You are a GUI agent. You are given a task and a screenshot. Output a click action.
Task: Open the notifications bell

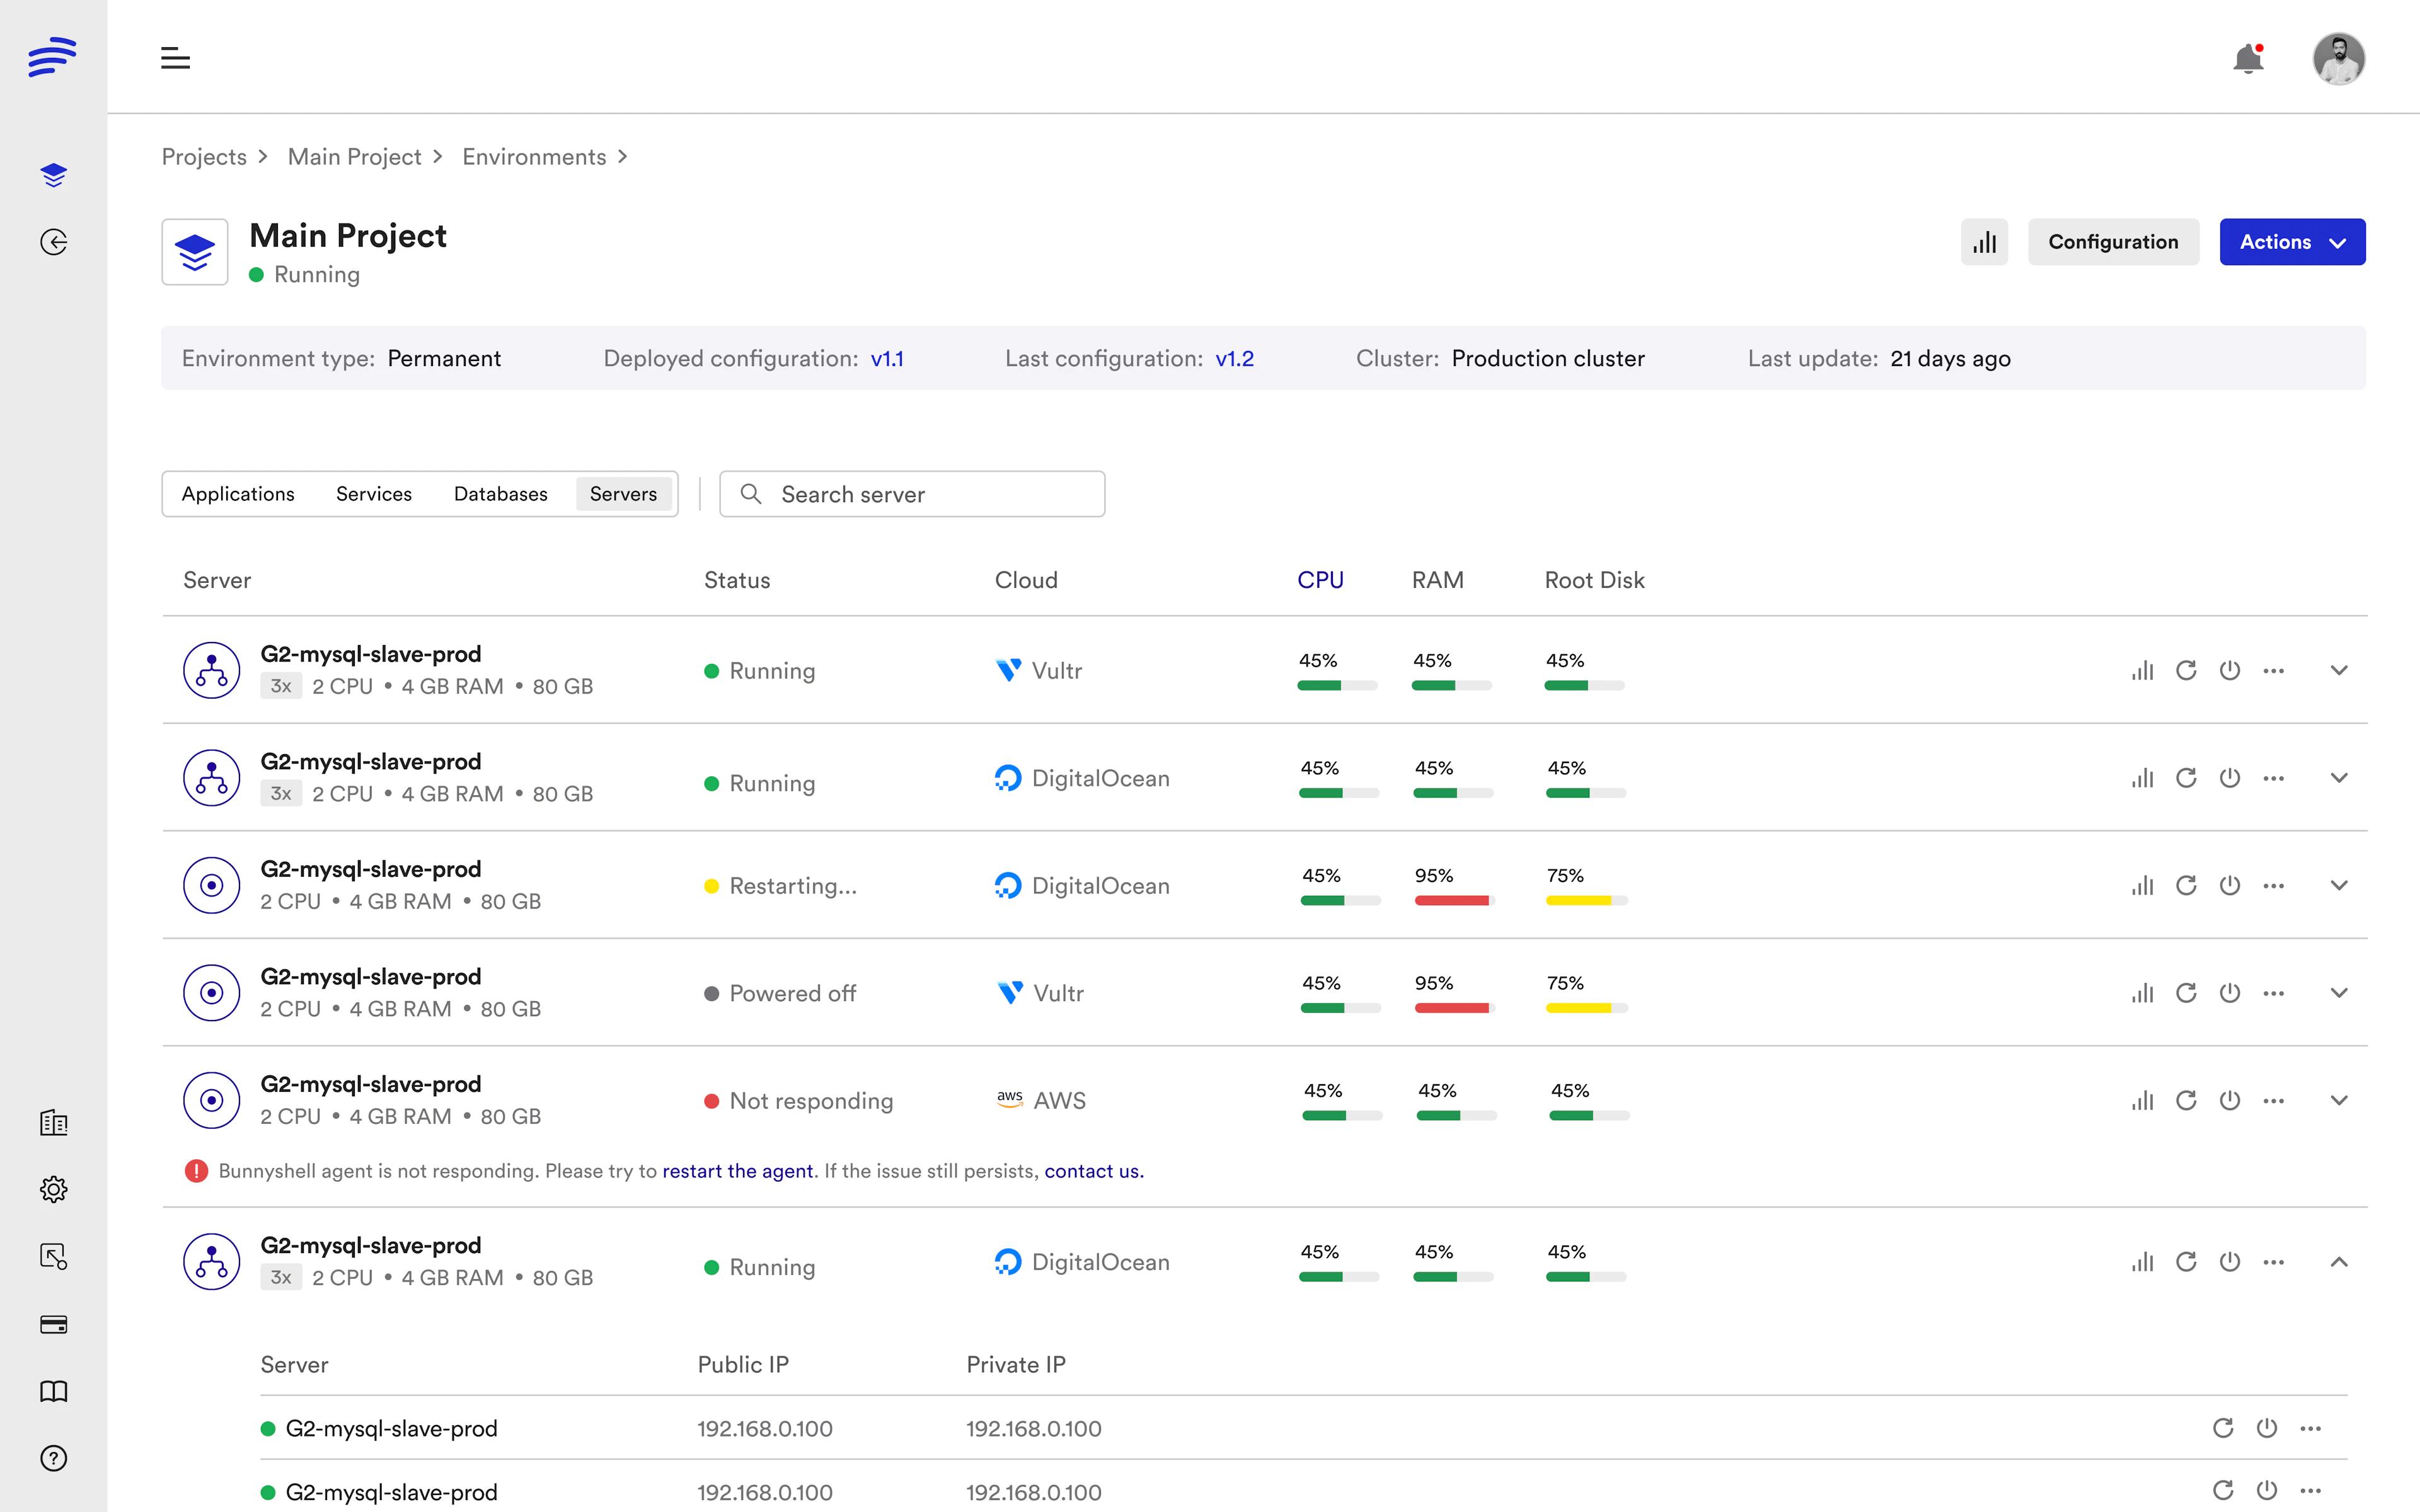[x=2248, y=59]
